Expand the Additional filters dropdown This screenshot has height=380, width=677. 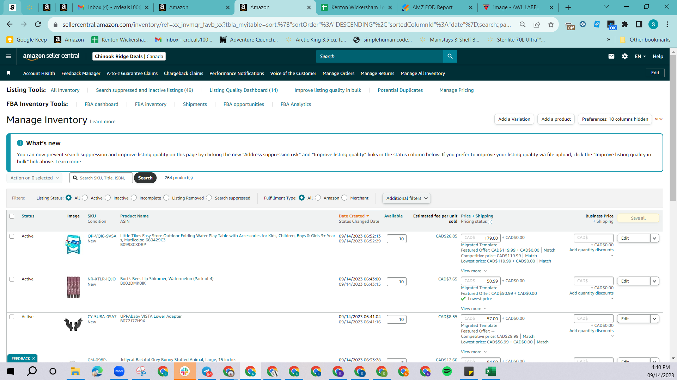coord(407,198)
